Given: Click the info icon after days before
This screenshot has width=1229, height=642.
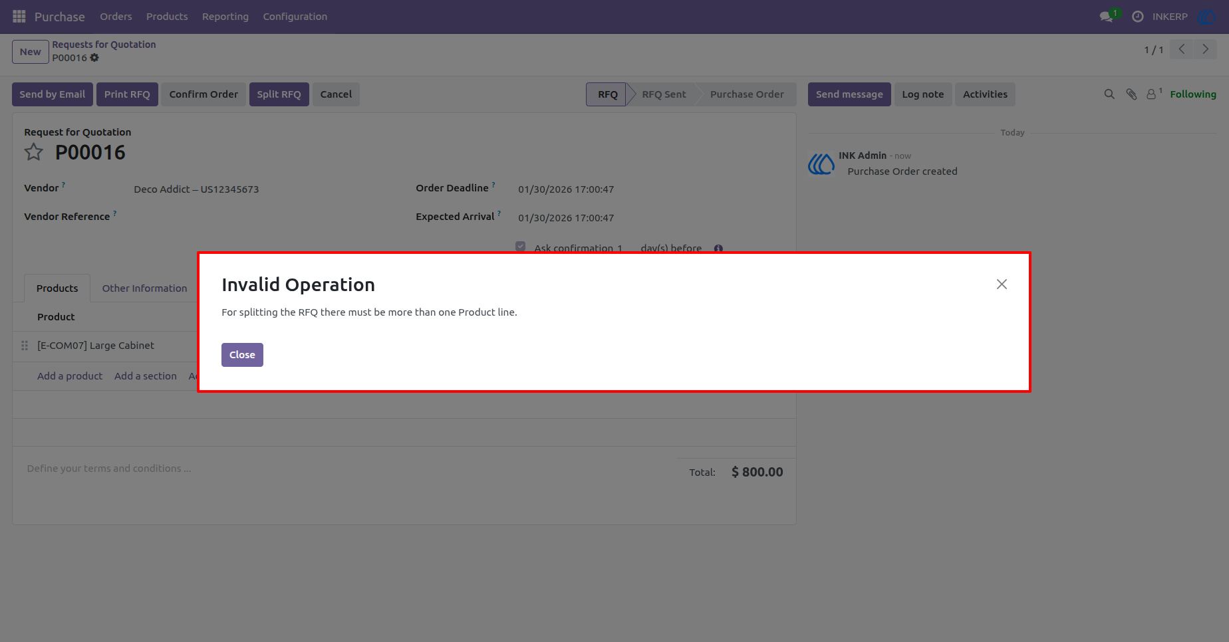Looking at the screenshot, I should pyautogui.click(x=718, y=249).
